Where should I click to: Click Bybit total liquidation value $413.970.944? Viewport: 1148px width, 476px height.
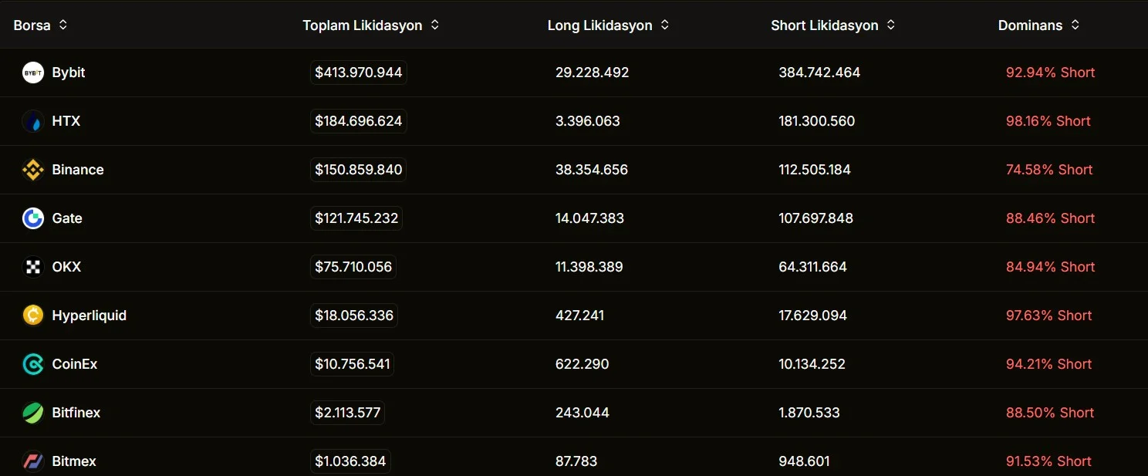[358, 73]
